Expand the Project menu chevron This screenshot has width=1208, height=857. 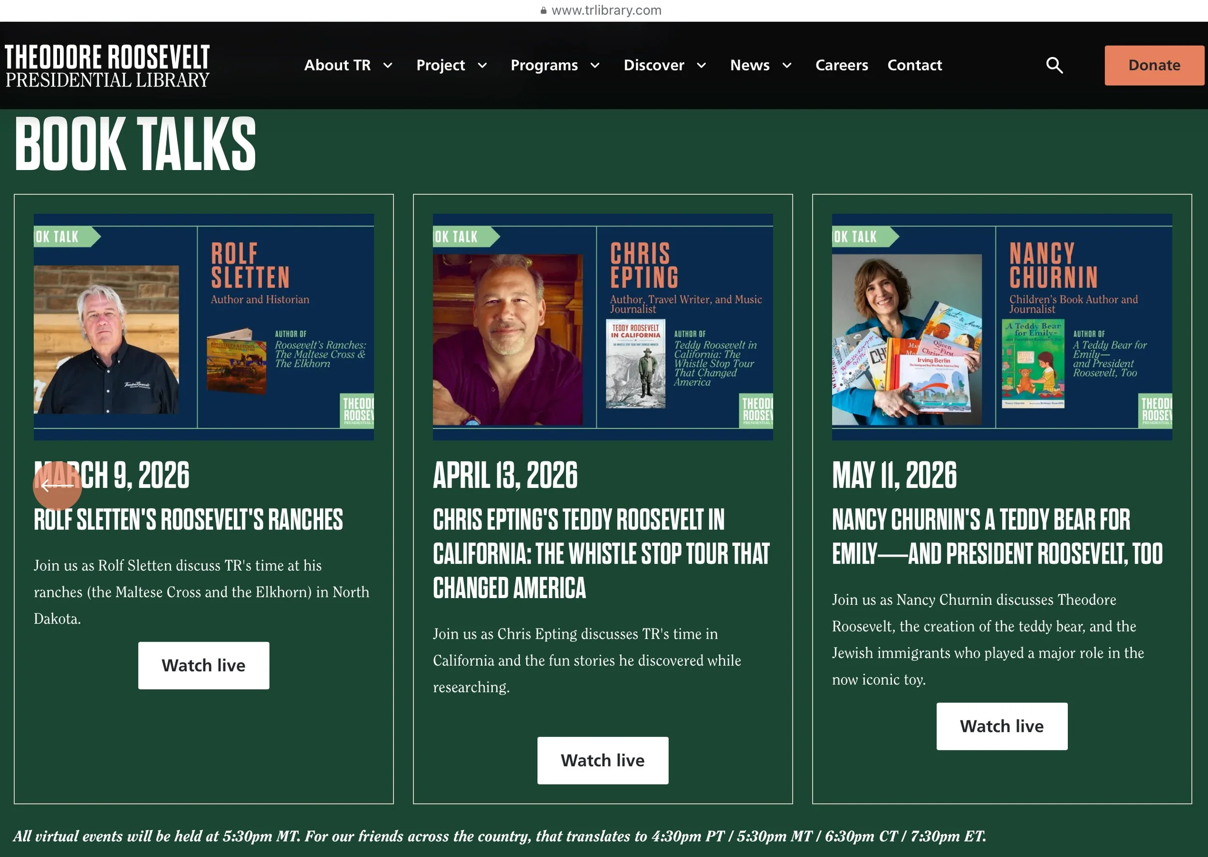coord(482,65)
